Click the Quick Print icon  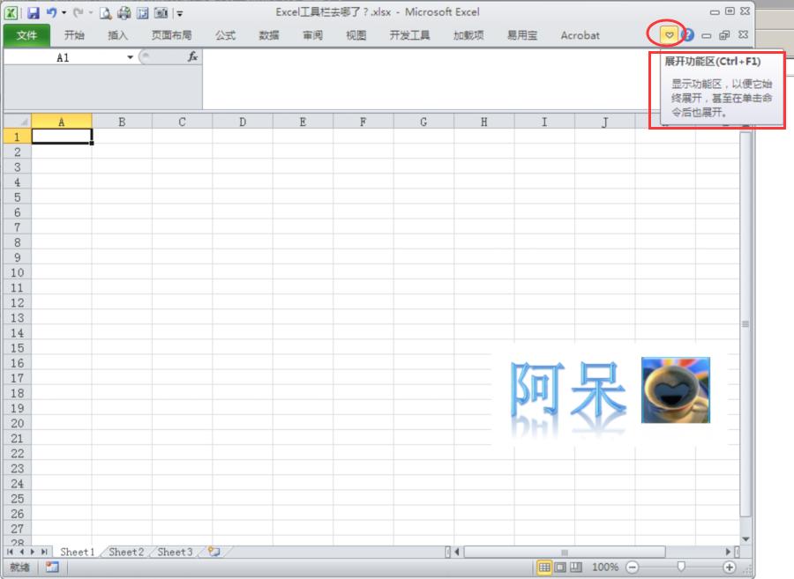click(x=124, y=12)
